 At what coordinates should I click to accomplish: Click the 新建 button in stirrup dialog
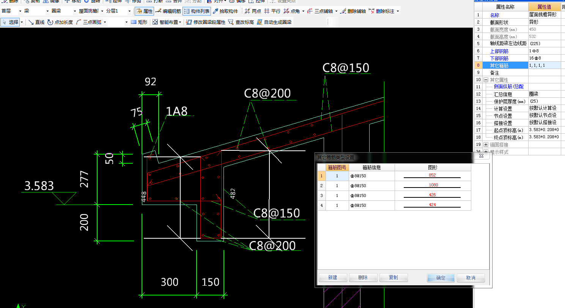pyautogui.click(x=333, y=278)
